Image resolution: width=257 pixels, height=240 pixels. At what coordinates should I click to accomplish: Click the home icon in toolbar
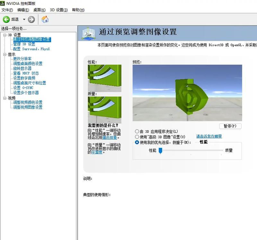coord(45,19)
